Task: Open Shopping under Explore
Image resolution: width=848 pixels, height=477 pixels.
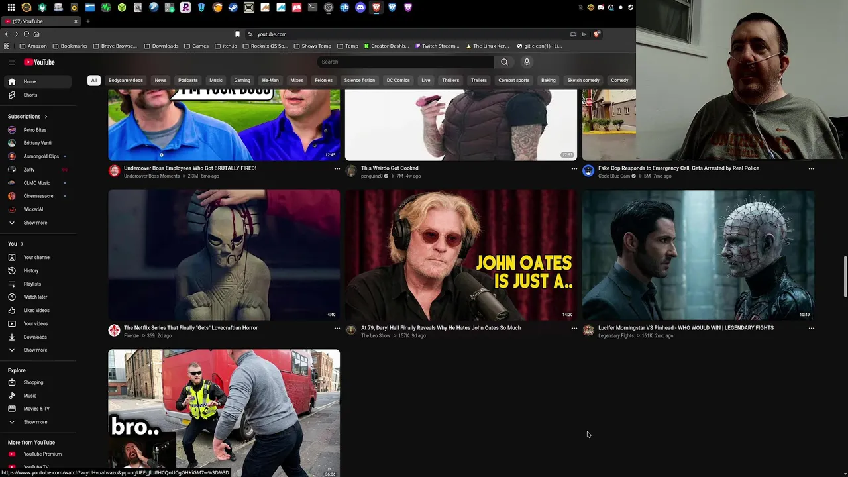Action: click(x=36, y=382)
